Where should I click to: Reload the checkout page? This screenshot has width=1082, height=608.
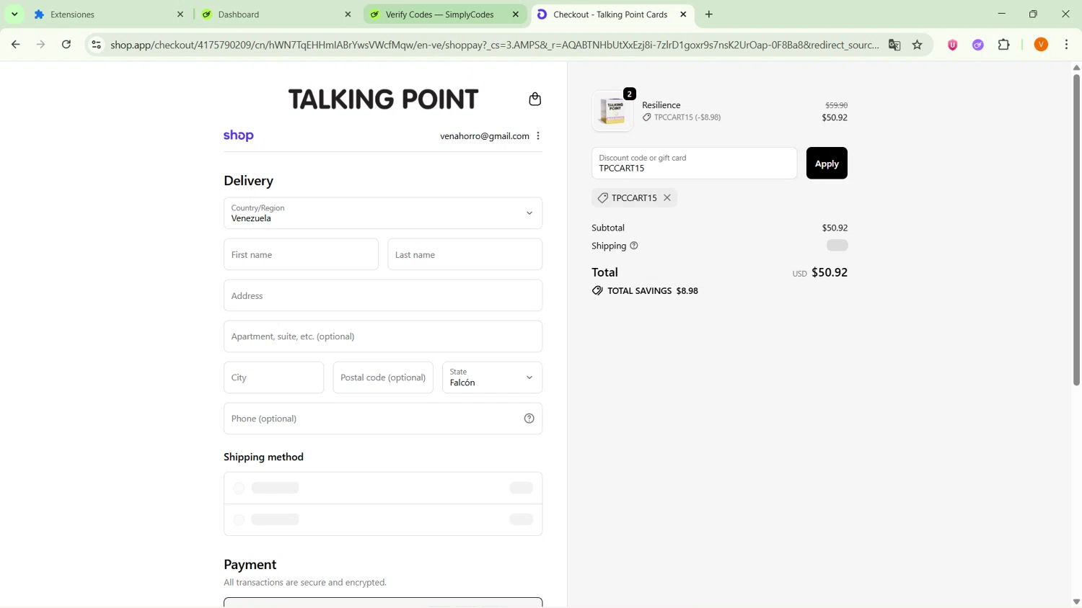66,45
